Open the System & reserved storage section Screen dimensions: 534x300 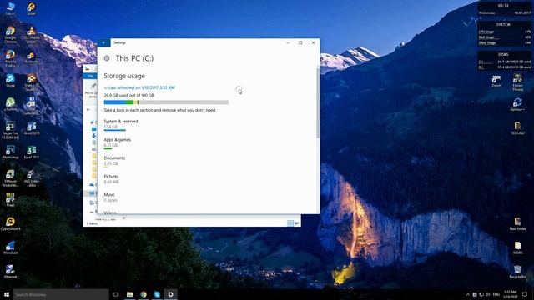pyautogui.click(x=121, y=125)
